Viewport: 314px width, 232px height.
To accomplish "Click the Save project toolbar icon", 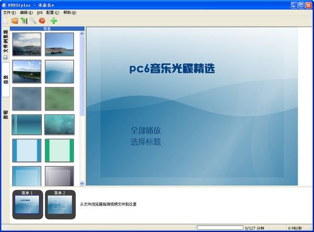I will tap(24, 21).
